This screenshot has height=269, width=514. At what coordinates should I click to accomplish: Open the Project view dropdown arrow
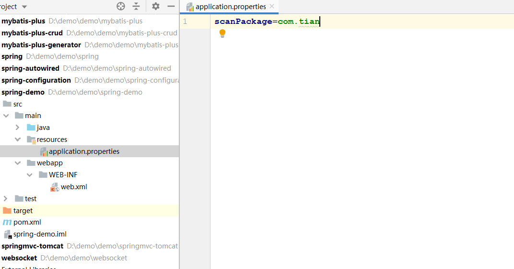pos(24,7)
